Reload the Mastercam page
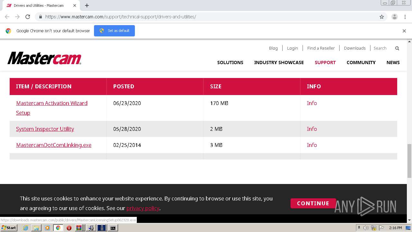 pos(28,17)
